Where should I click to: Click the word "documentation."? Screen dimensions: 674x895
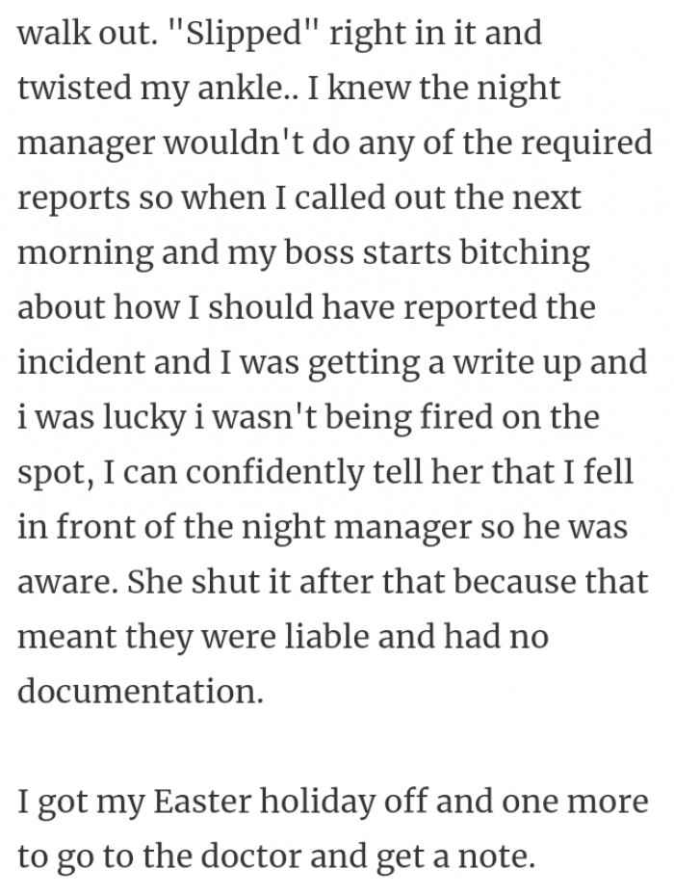[141, 691]
